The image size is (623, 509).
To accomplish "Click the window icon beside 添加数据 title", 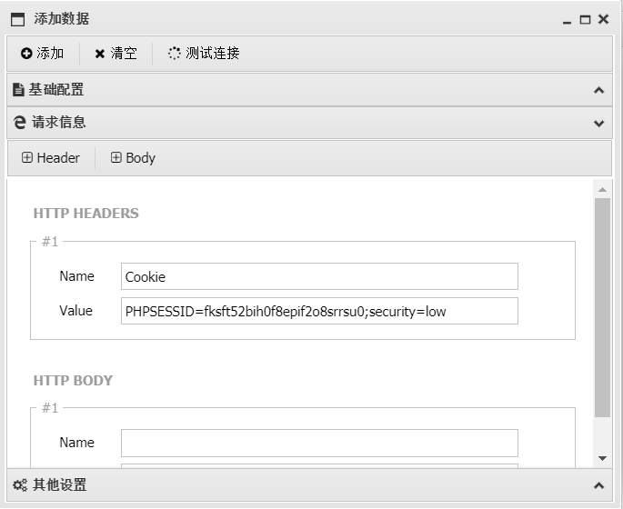I will (17, 19).
